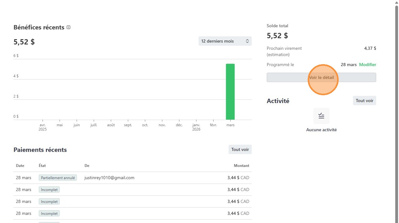Screen dimensions: 399x223
Task: Open the 12 derniers mois dropdown
Action: 225,41
